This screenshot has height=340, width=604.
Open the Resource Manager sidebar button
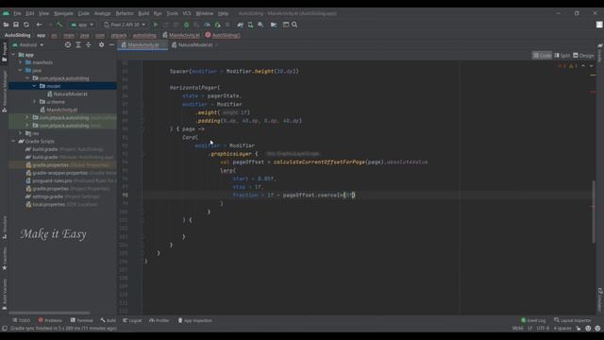4,92
